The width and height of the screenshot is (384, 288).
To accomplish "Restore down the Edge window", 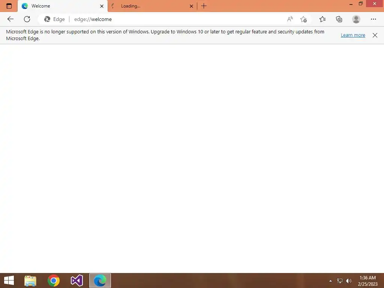I will [361, 4].
